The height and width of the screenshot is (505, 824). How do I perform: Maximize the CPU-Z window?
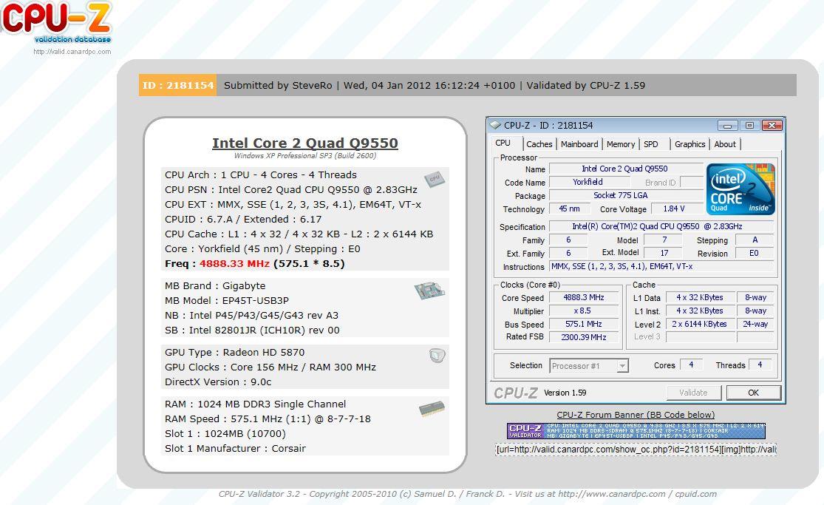click(x=749, y=125)
